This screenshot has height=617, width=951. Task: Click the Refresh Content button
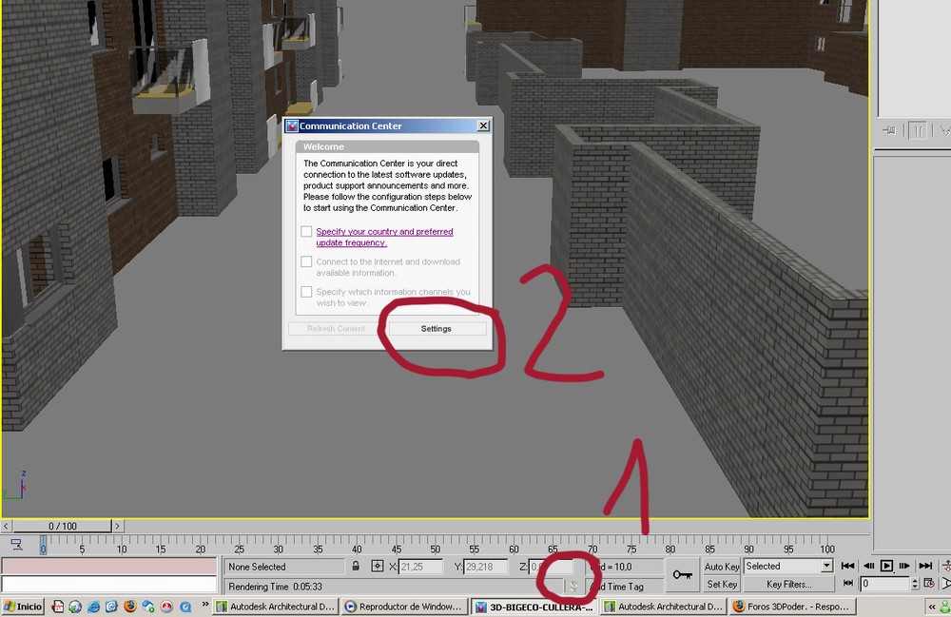coord(336,329)
